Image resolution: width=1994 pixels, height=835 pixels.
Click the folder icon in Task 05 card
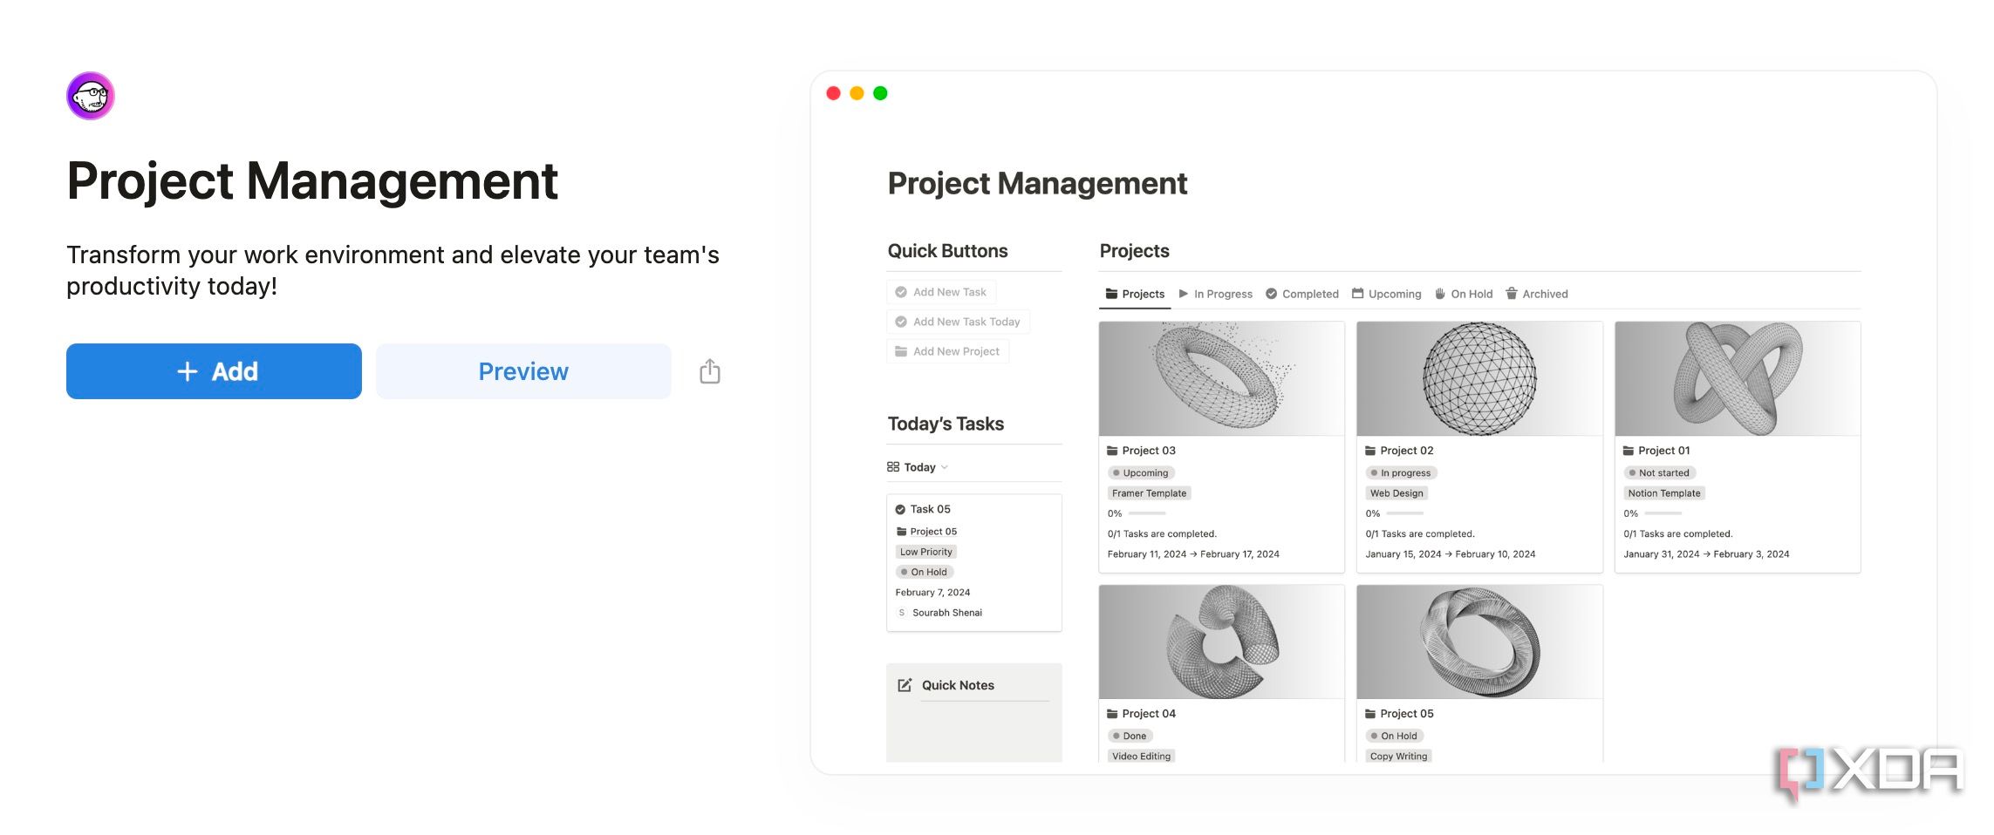tap(901, 531)
